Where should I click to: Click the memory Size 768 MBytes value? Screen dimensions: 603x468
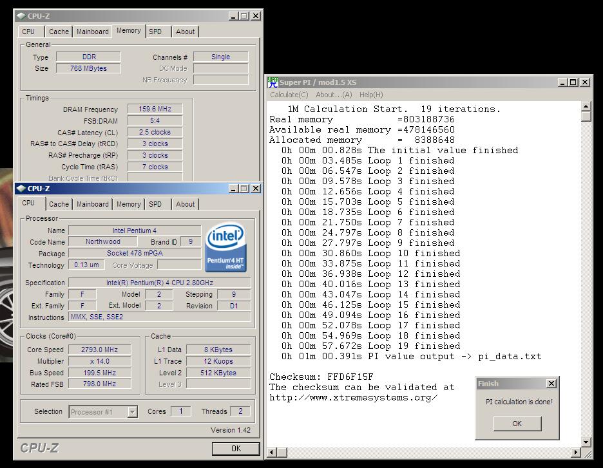click(88, 68)
